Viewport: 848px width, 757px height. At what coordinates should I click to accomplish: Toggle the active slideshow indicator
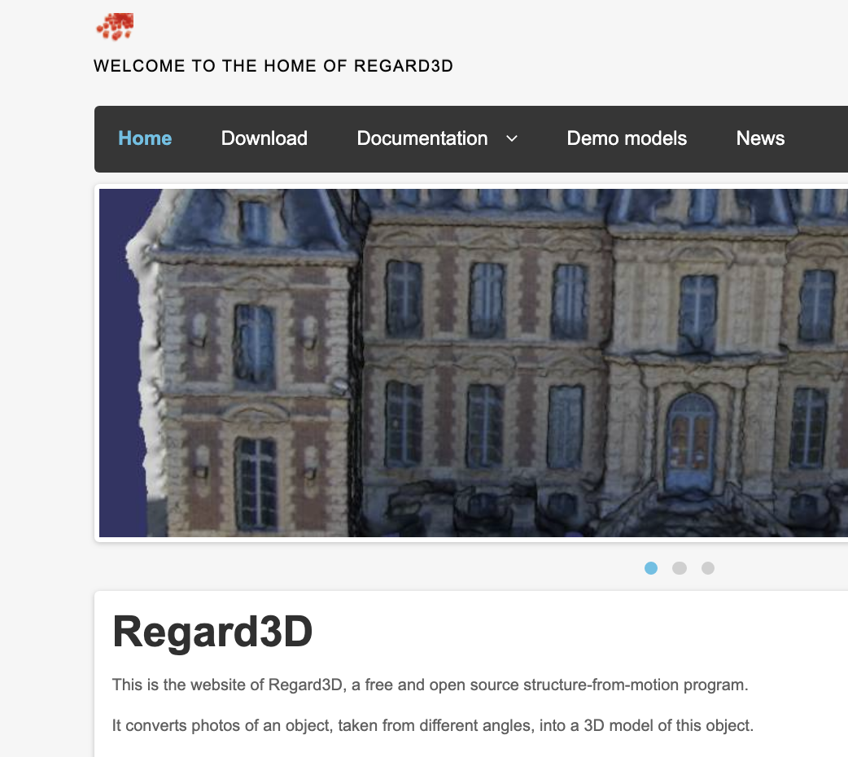click(x=651, y=568)
